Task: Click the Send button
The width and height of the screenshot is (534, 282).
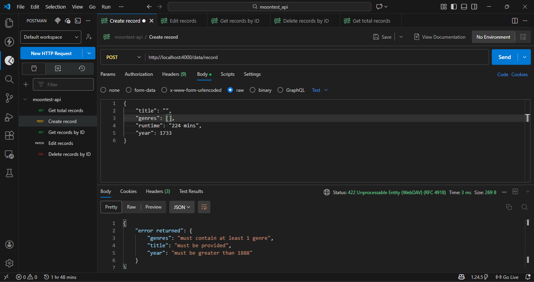Action: [504, 57]
